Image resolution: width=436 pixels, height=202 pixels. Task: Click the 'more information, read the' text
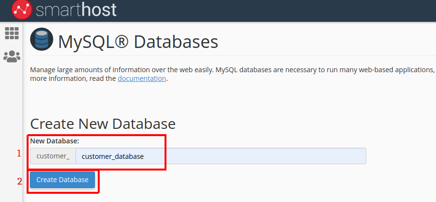coord(73,78)
